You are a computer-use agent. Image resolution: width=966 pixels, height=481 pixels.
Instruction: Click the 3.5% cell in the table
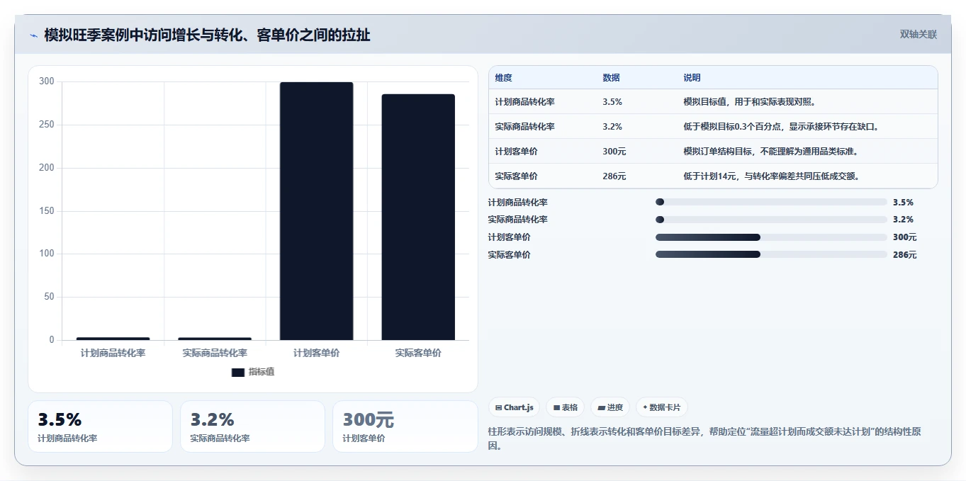(x=612, y=102)
